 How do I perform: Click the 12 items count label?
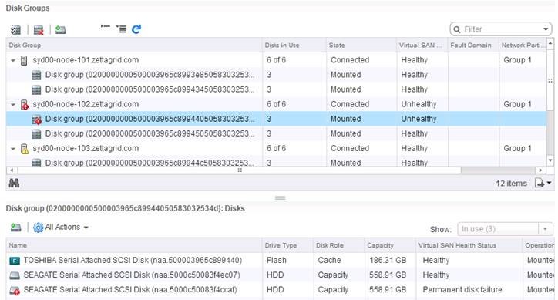(512, 184)
